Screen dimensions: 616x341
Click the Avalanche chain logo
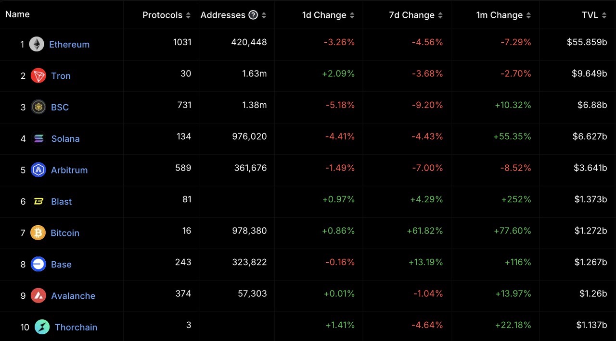38,296
